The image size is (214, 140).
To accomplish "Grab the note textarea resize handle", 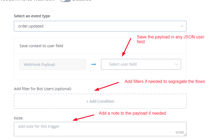I will pos(185,135).
